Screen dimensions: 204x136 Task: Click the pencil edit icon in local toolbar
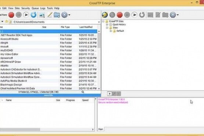pos(50,15)
